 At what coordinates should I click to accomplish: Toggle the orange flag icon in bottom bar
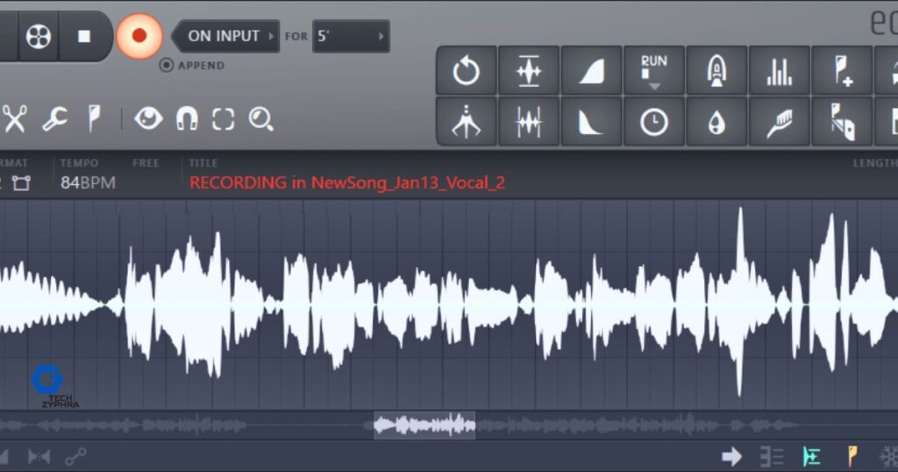tap(852, 456)
